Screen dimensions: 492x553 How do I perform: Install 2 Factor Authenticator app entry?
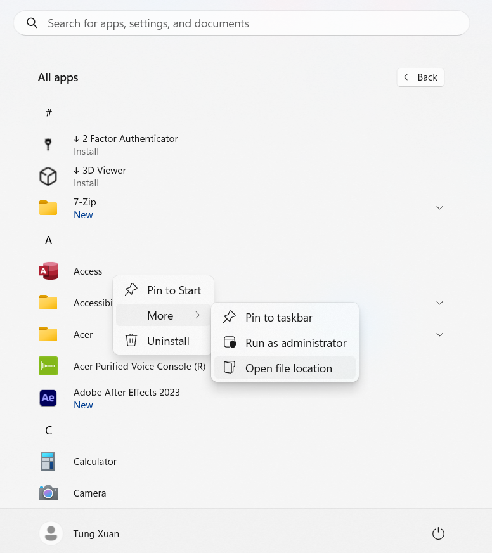(x=241, y=145)
